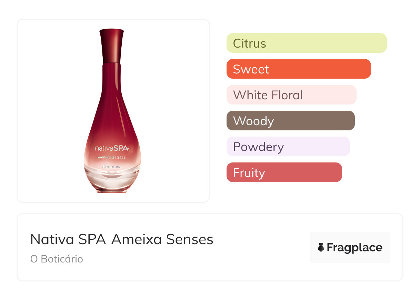Screen dimensions: 420x298
Task: Click the 'Woody' label text
Action: [x=253, y=121]
